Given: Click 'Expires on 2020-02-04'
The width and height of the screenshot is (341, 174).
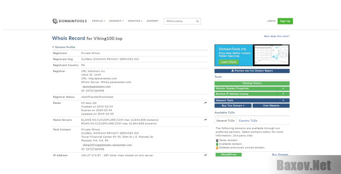Looking at the screenshot, I should (x=97, y=110).
